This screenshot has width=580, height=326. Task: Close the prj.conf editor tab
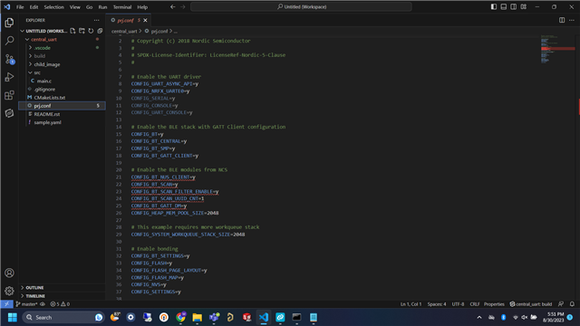click(x=145, y=20)
